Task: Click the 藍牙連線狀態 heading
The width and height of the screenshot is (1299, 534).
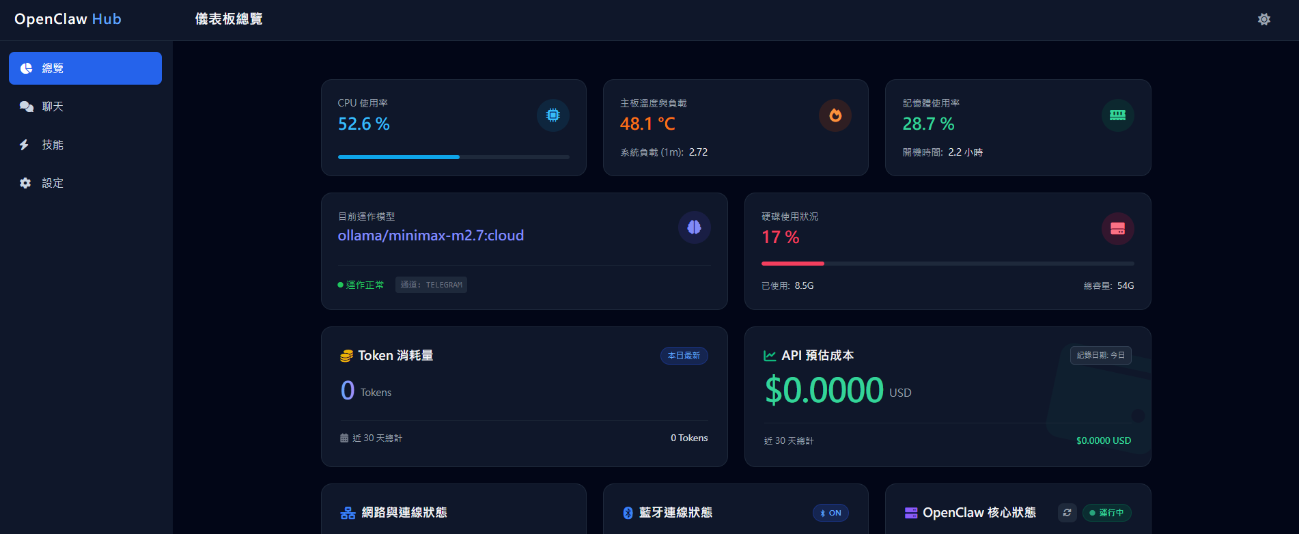Action: click(x=675, y=513)
